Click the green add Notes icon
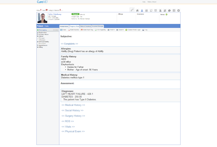The width and height of the screenshot is (217, 147). 166,14
